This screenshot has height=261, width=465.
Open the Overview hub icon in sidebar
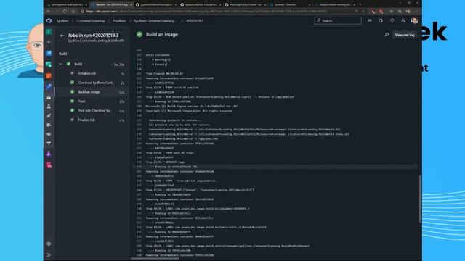point(49,53)
